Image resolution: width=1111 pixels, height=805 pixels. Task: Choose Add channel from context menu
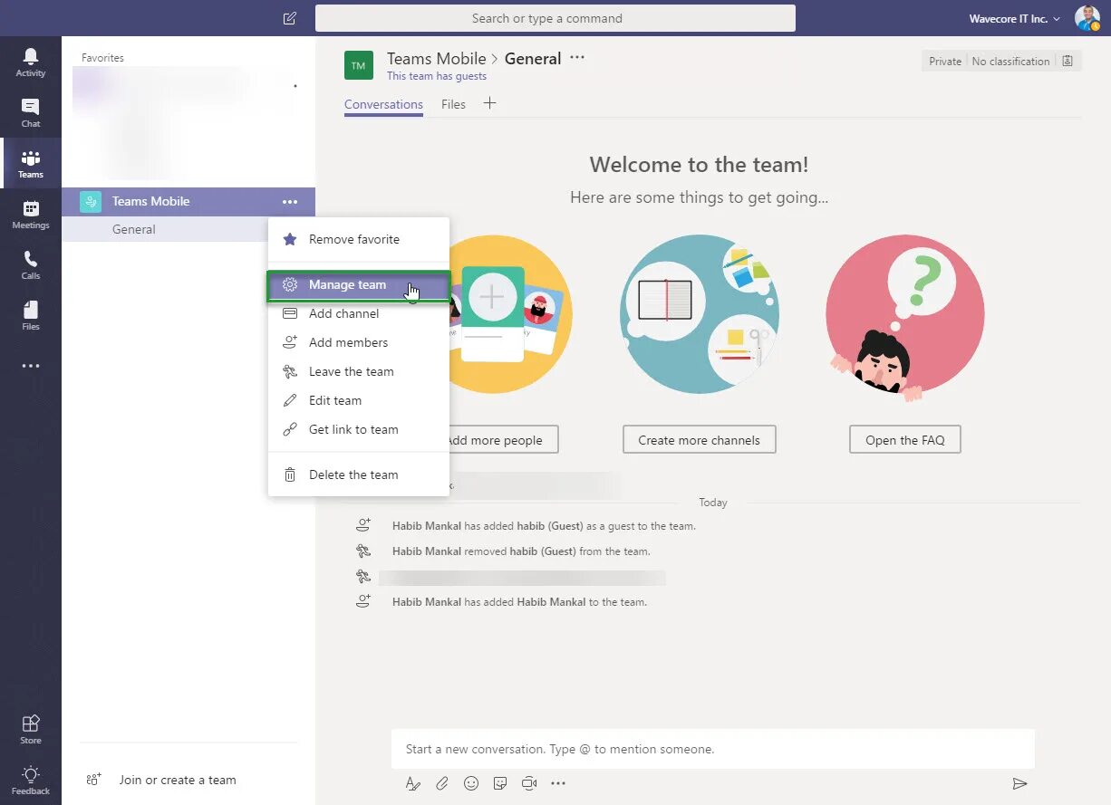(359, 313)
